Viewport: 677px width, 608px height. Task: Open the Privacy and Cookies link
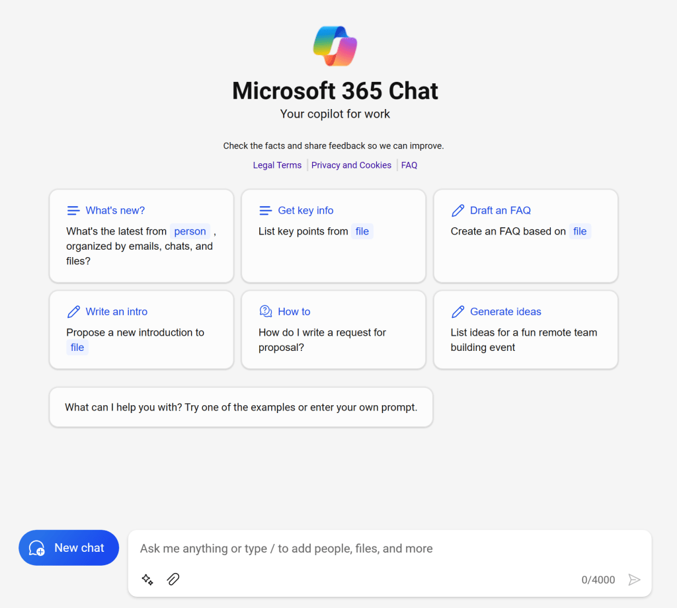[x=351, y=165]
